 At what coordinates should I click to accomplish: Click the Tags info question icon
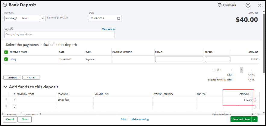[x=11, y=29]
